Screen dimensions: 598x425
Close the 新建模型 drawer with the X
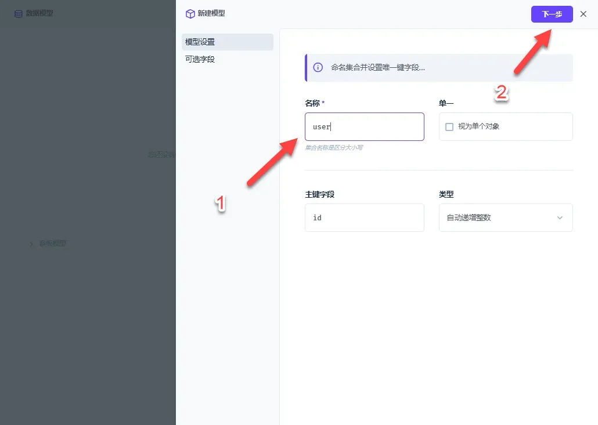point(583,14)
